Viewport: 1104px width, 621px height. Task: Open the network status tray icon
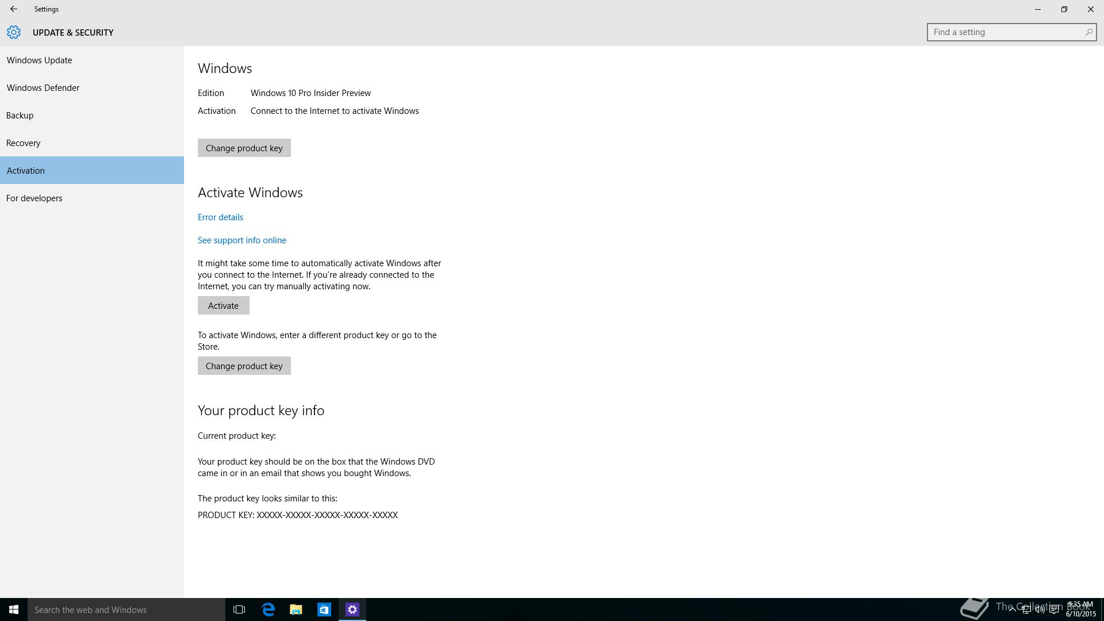tap(1026, 609)
